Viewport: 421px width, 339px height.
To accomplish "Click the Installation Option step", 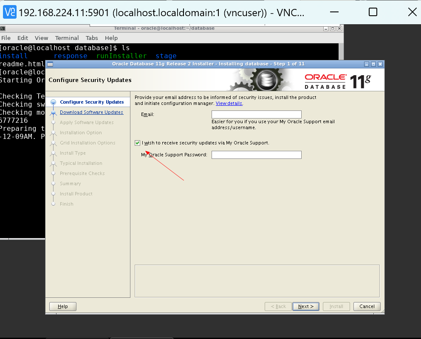I will point(81,133).
